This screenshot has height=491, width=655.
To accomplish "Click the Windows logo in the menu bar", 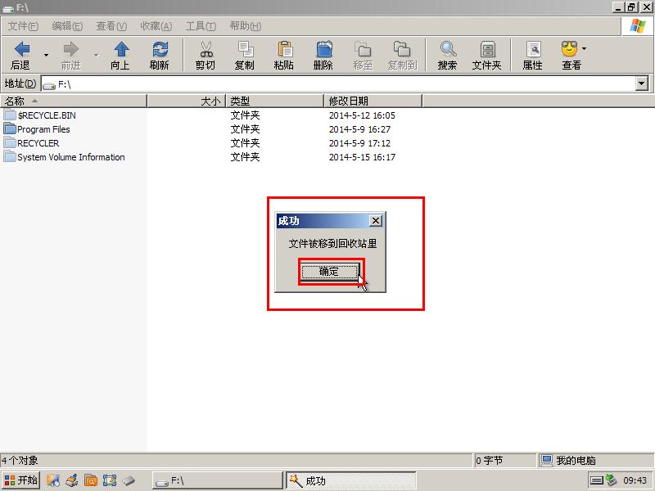I will pos(638,26).
